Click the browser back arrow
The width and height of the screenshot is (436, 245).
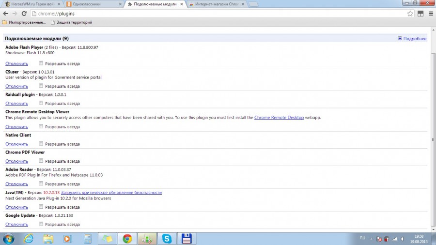(5, 14)
